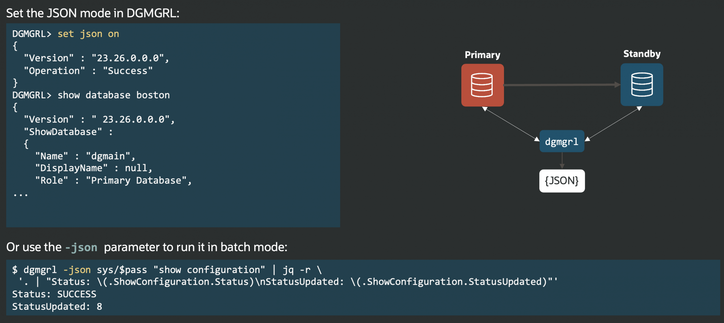Click the ellipsis at end of code block
The height and width of the screenshot is (323, 724).
click(21, 195)
